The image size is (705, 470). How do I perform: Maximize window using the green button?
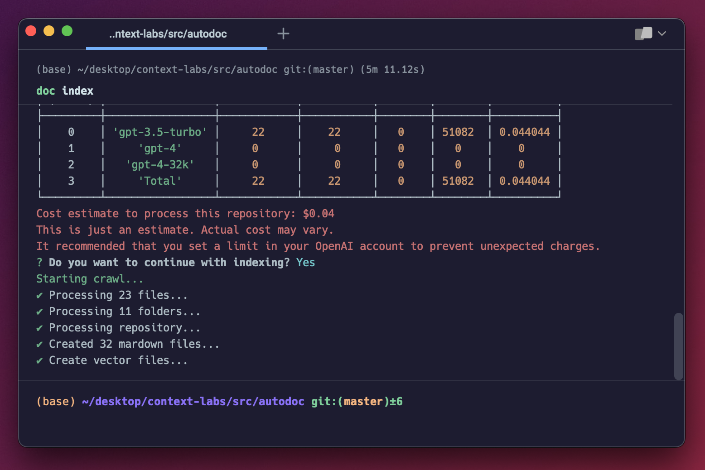coord(67,31)
